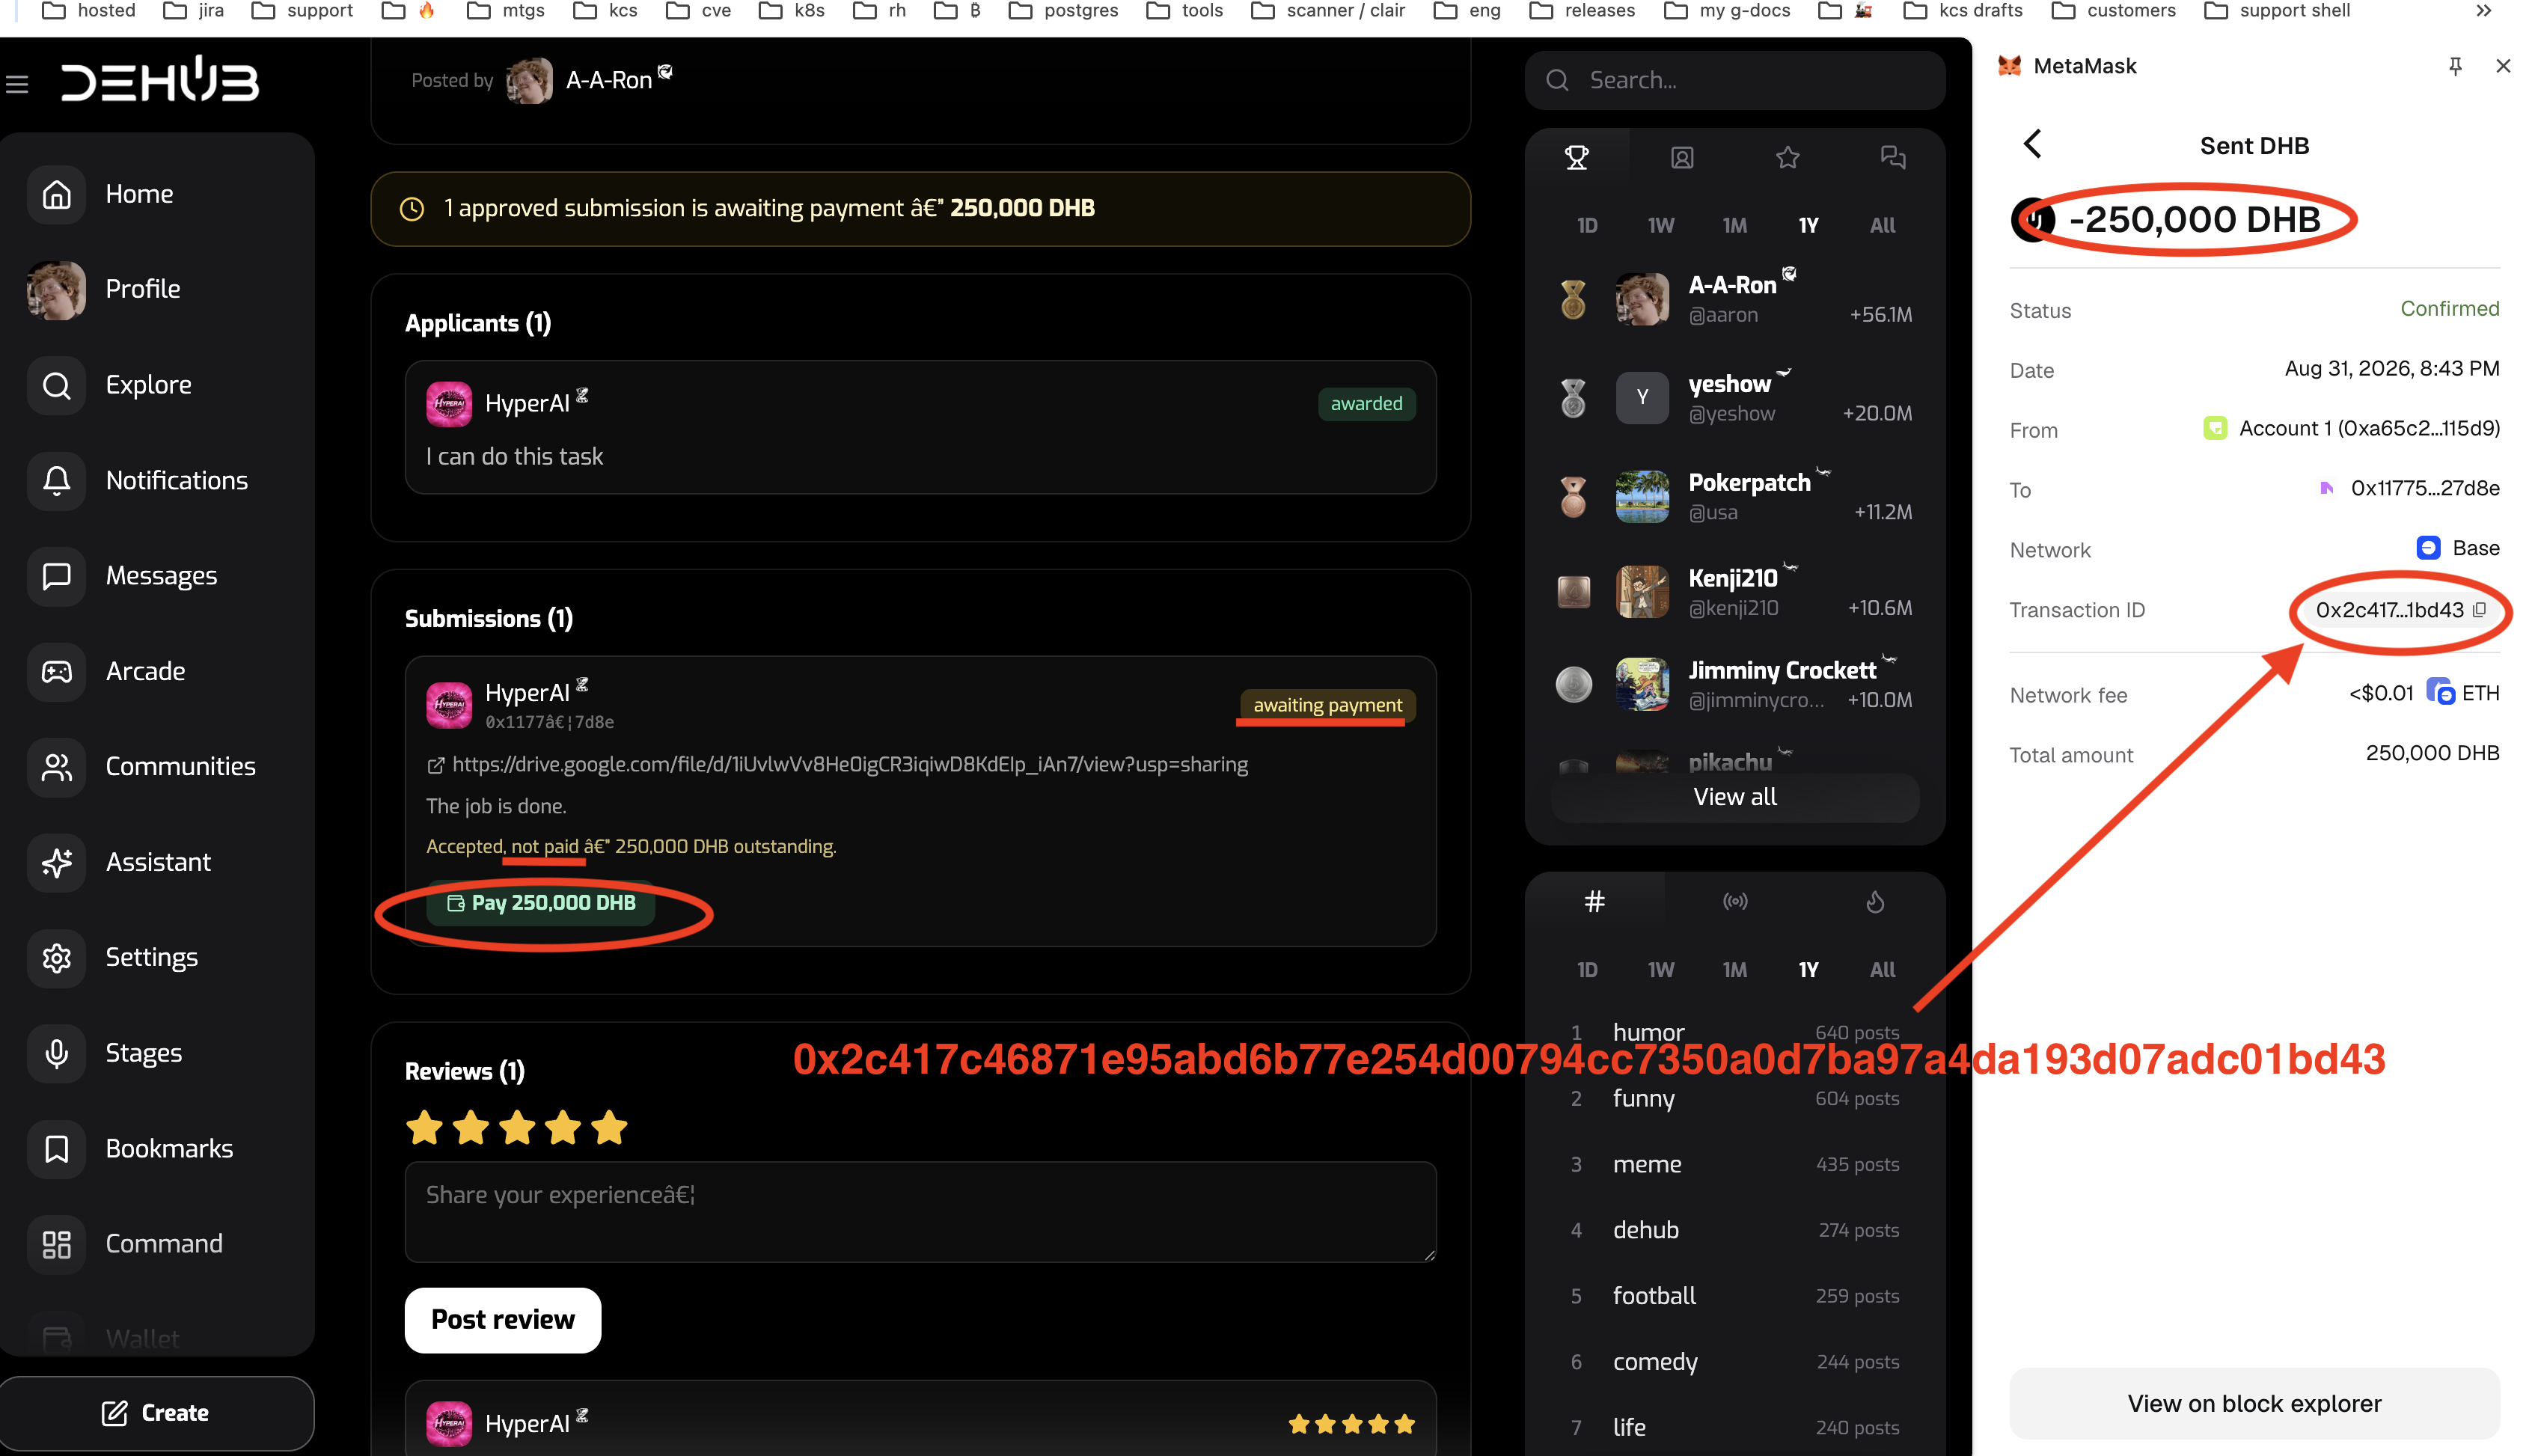Set leaderboard range to 1D
Screen dimensions: 2538x1456
[1587, 226]
